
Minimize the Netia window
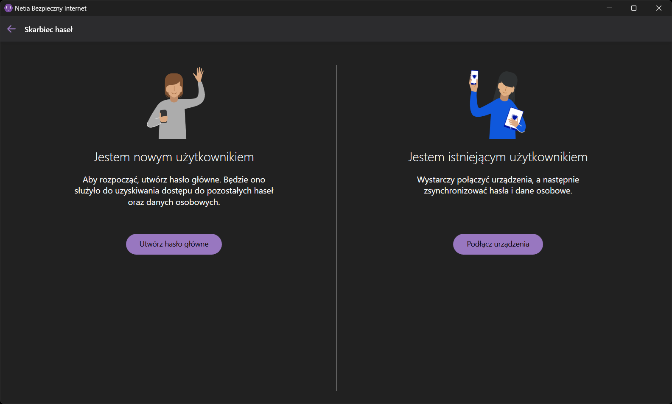(x=609, y=8)
